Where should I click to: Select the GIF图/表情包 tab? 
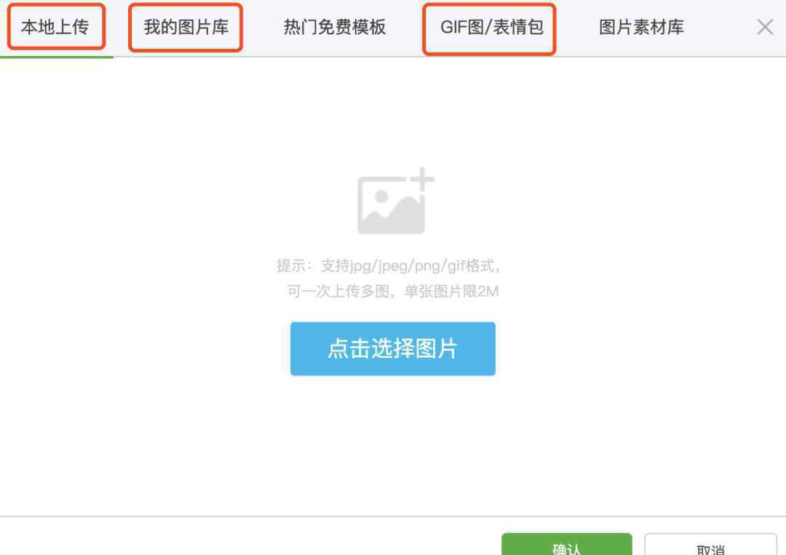(492, 27)
